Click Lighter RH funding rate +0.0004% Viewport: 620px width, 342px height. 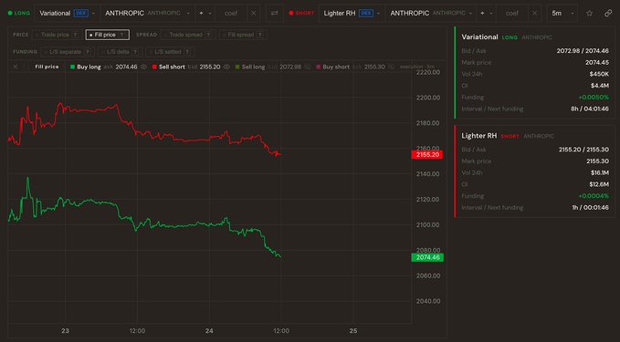(x=594, y=196)
